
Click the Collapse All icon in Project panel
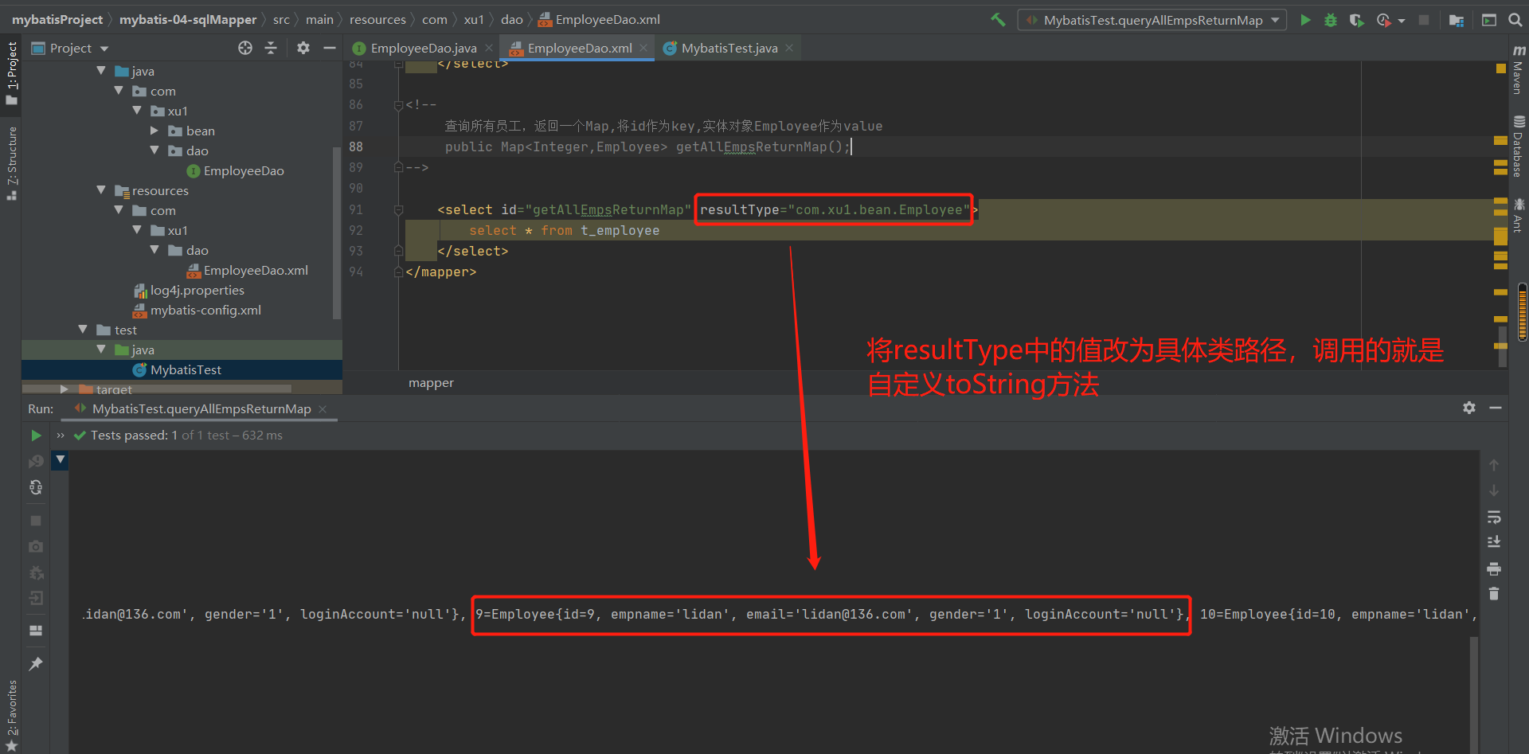tap(271, 48)
